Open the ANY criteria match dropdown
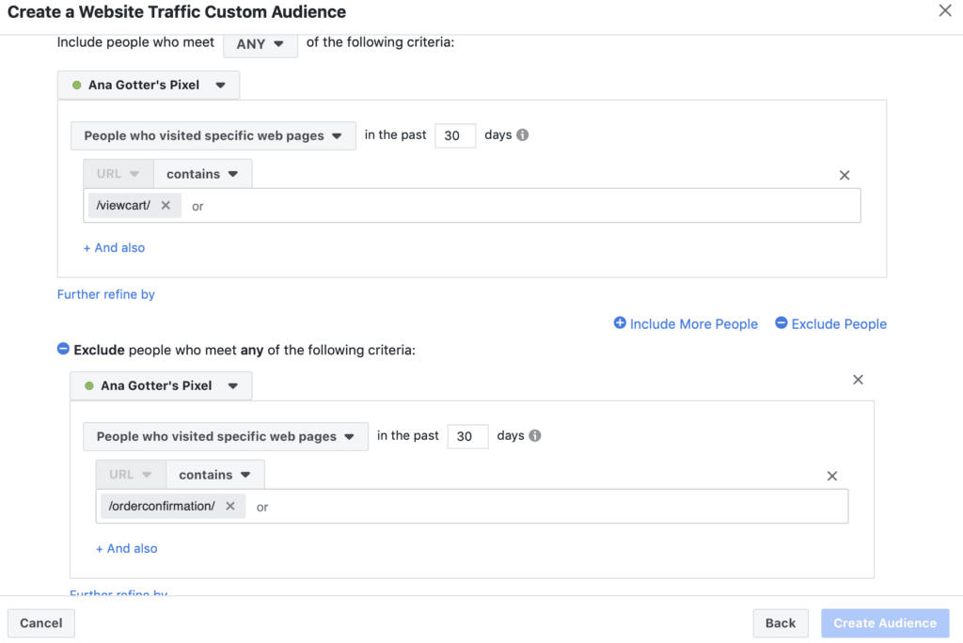The image size is (963, 643). point(260,43)
